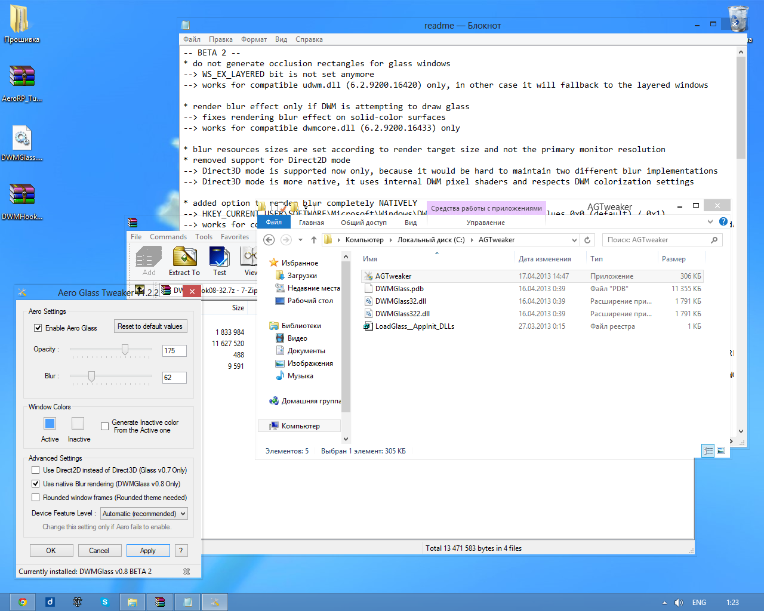Image resolution: width=764 pixels, height=611 pixels.
Task: Open Chrome from the taskbar
Action: [23, 602]
